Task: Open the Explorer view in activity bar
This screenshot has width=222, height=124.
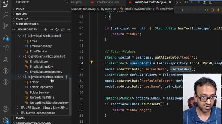Action: coord(6,3)
